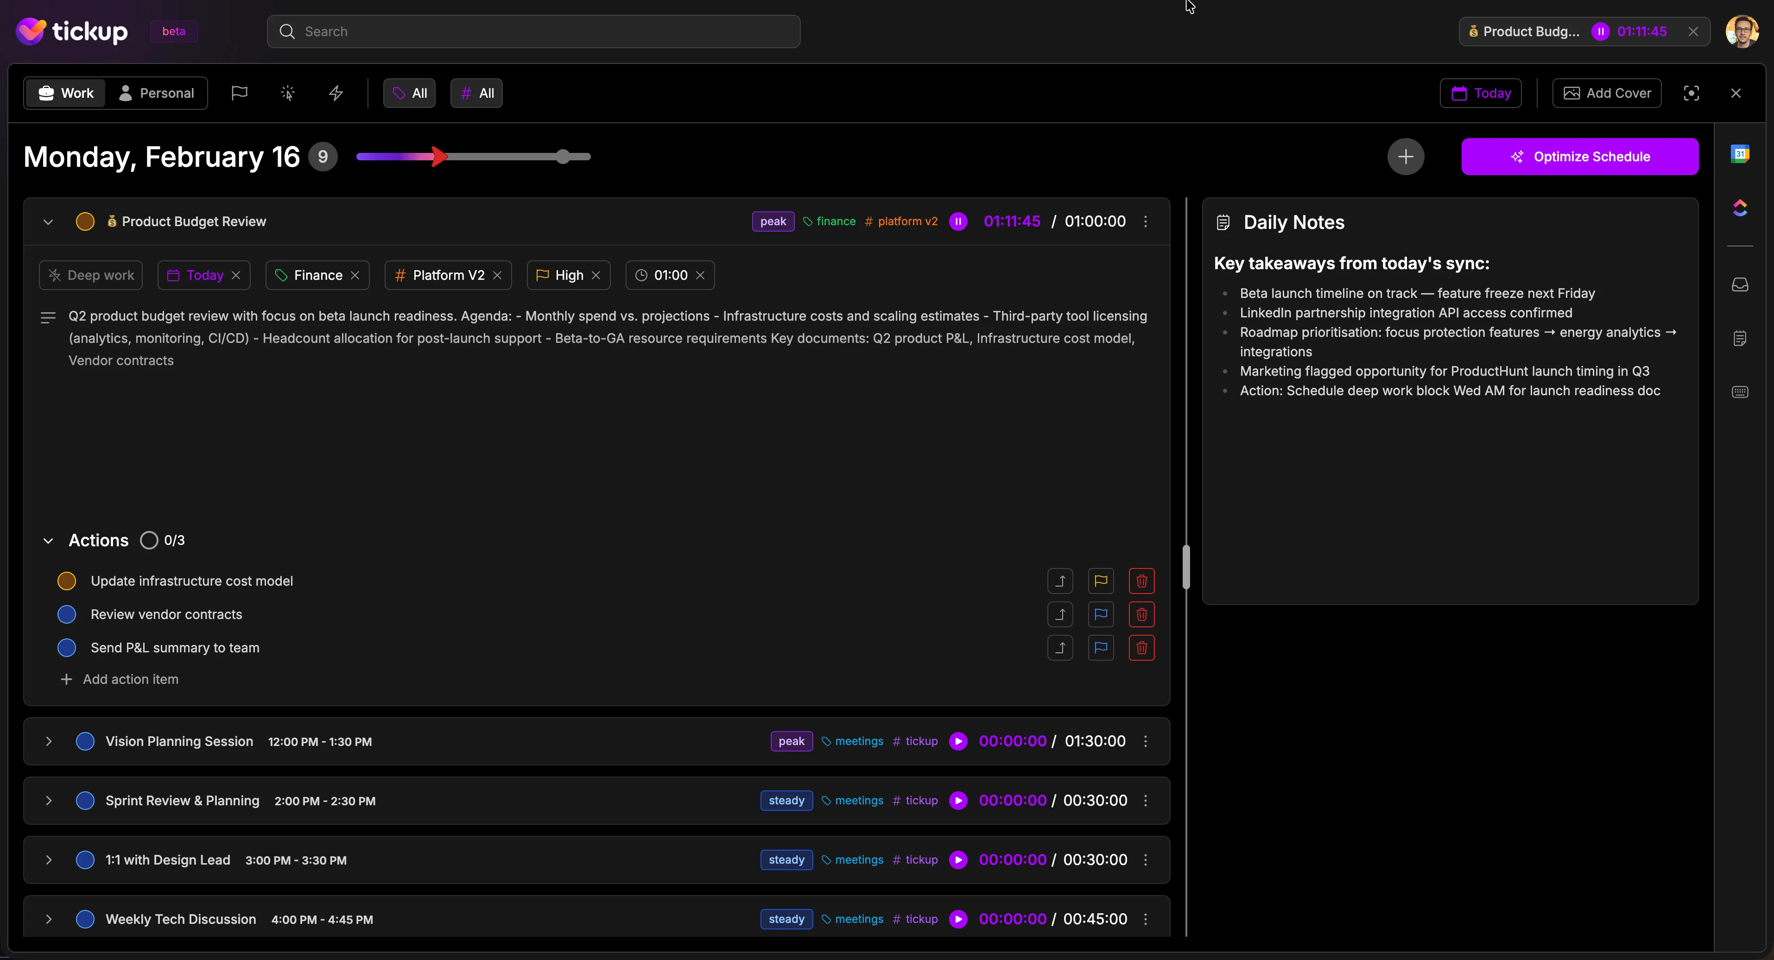Select the flag filter icon in the toolbar
Screen dimensions: 1774x960
tap(239, 93)
